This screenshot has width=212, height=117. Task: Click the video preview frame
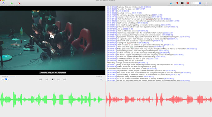coord(53,40)
